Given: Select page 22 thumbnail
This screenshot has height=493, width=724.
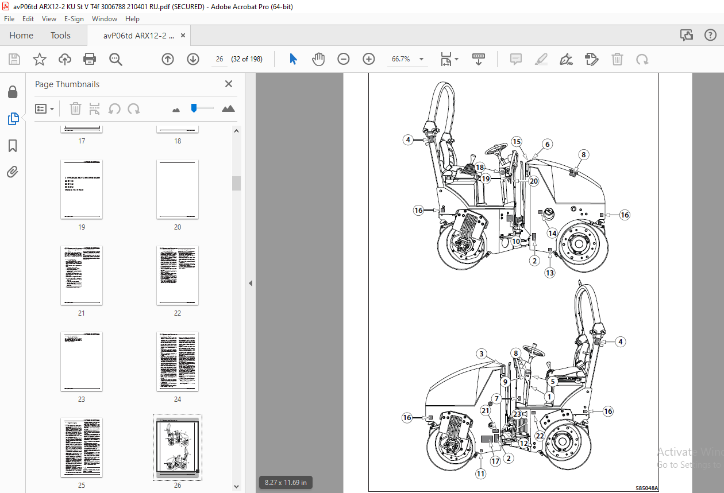Looking at the screenshot, I should click(178, 275).
